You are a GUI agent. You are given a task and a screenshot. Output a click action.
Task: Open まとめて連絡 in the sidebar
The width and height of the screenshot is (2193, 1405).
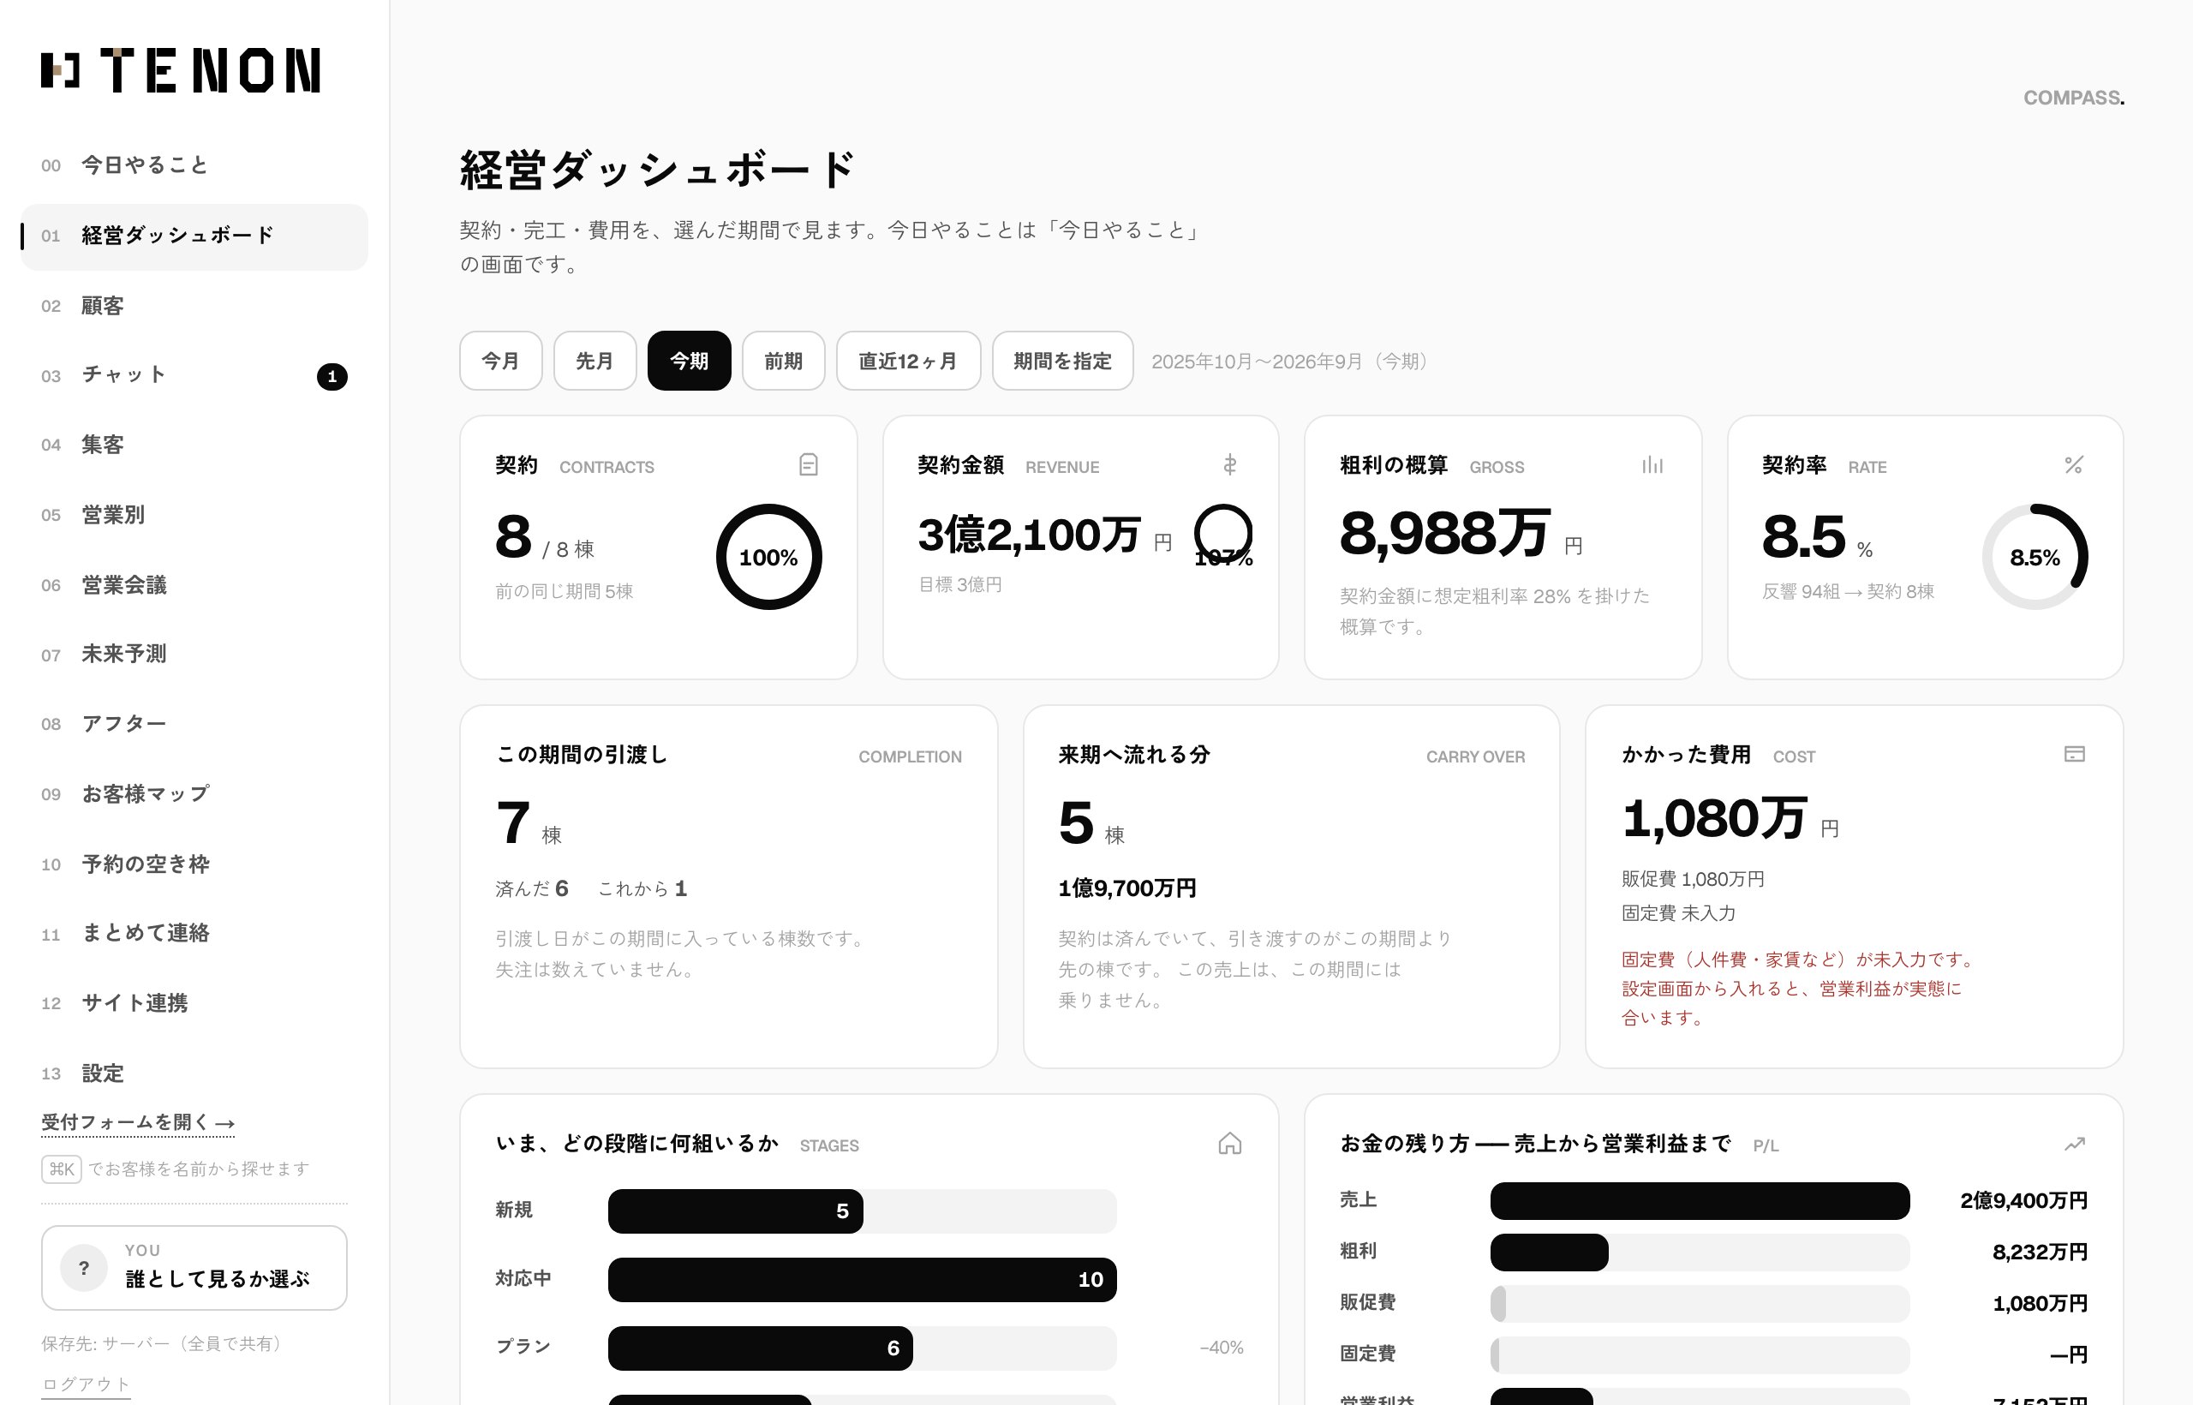(194, 933)
